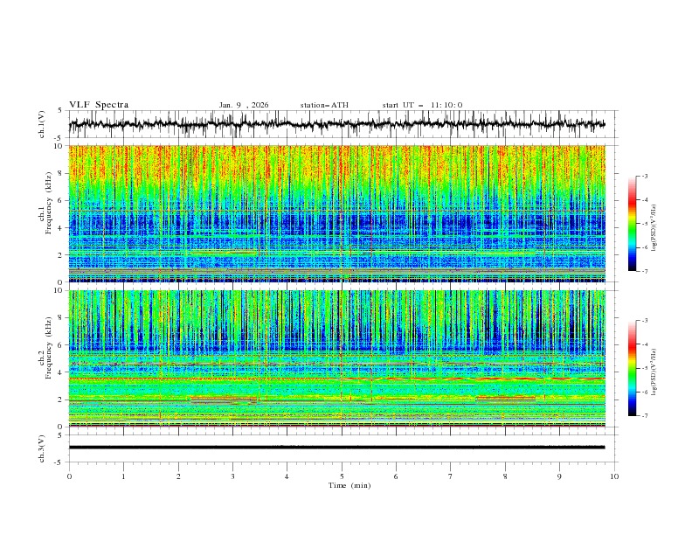Click the log(PSD) label of ch.1 color bar
Image resolution: width=692 pixels, height=535 pixels.
(654, 228)
